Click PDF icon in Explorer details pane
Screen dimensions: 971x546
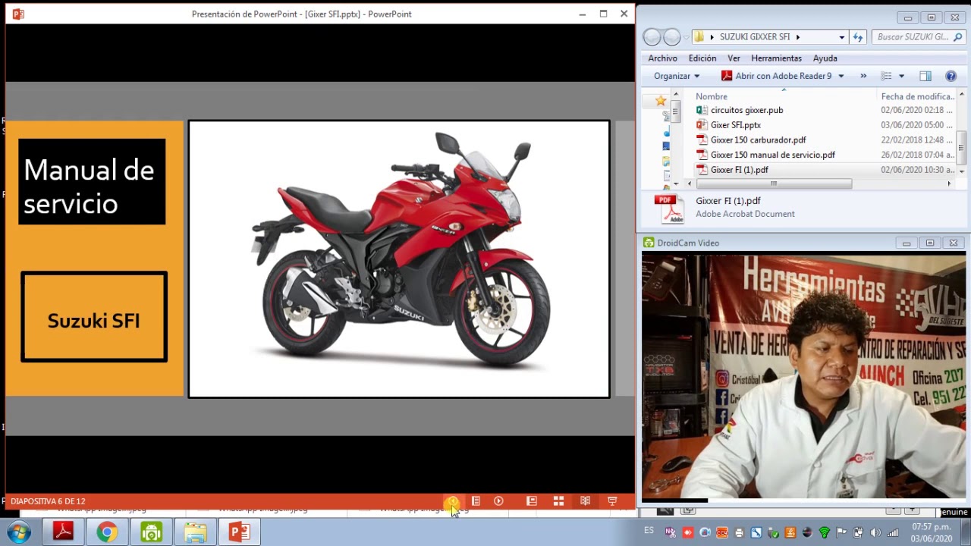(x=671, y=209)
